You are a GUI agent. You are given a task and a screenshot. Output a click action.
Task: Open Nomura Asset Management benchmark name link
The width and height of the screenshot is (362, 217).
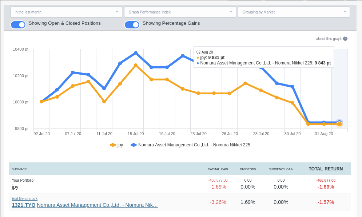pyautogui.click(x=97, y=205)
